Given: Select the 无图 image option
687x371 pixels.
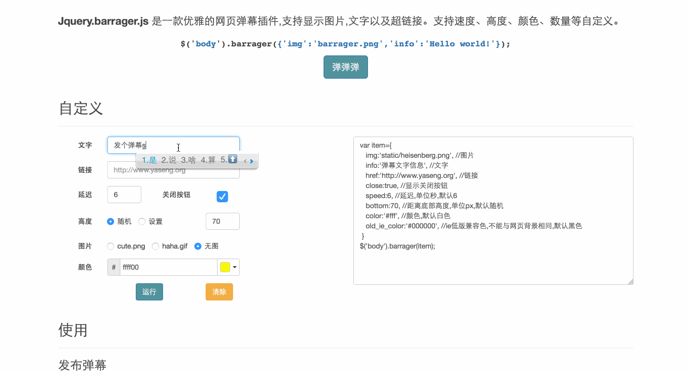Looking at the screenshot, I should click(197, 246).
